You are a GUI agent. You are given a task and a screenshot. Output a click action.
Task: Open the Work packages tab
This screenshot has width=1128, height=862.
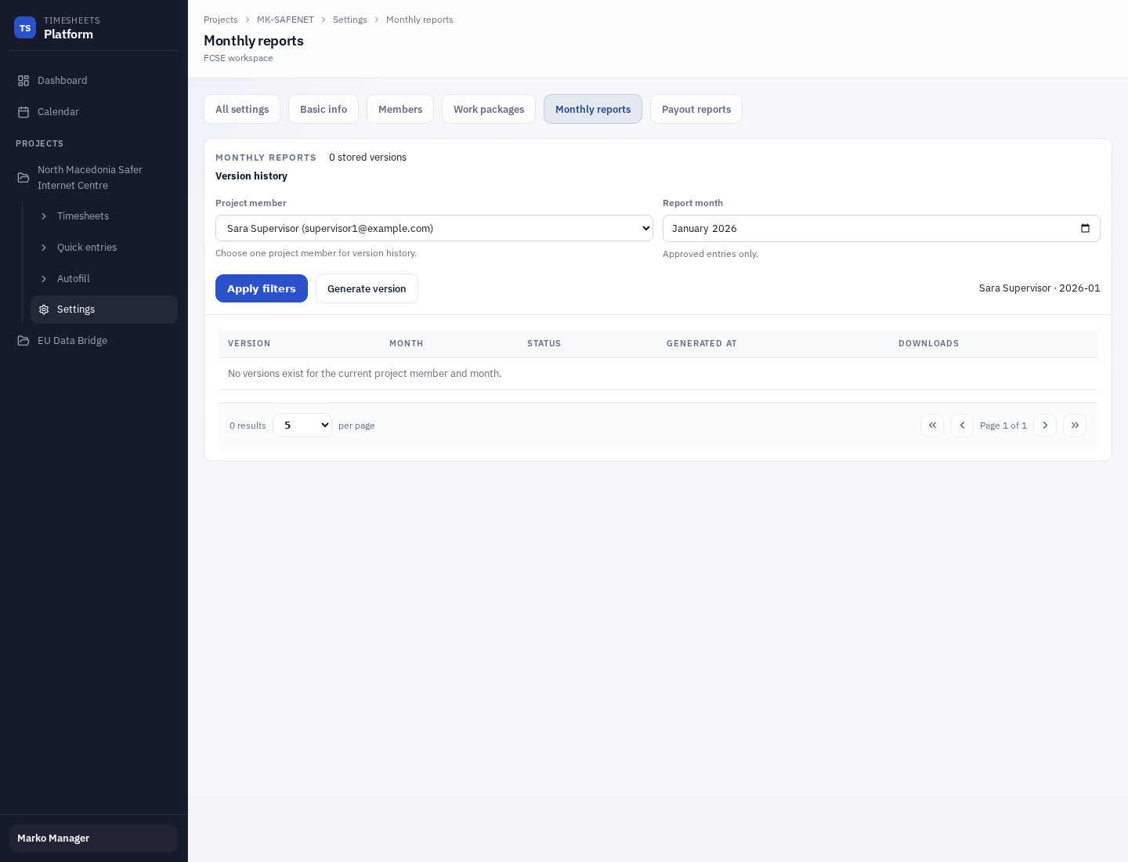click(x=489, y=109)
